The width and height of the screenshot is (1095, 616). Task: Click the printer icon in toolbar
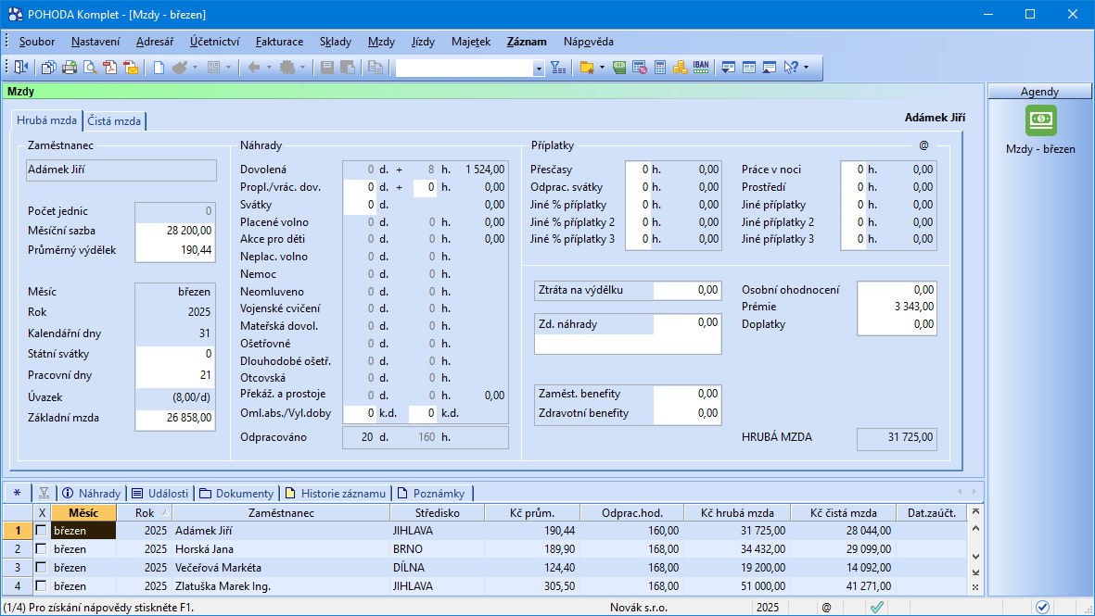70,68
